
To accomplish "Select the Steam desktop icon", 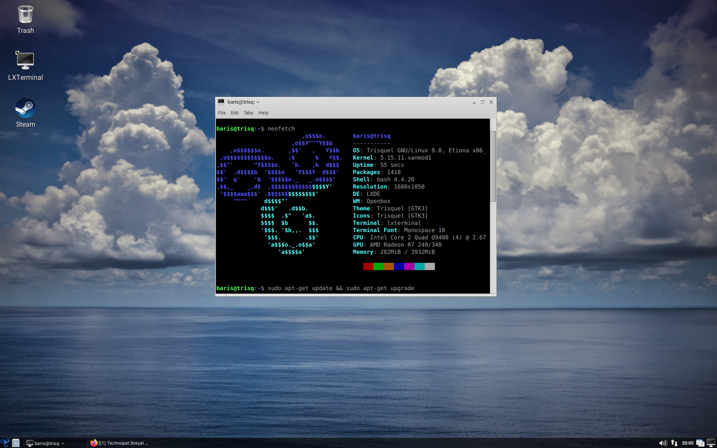I will [26, 113].
